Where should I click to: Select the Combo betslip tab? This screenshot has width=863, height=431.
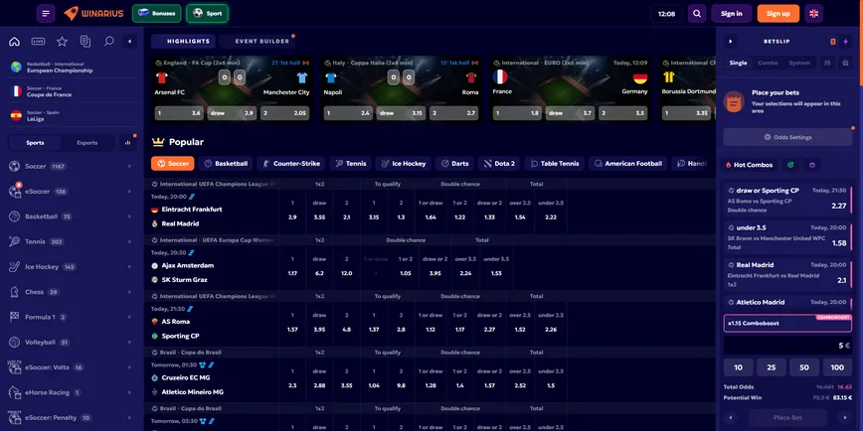point(768,63)
